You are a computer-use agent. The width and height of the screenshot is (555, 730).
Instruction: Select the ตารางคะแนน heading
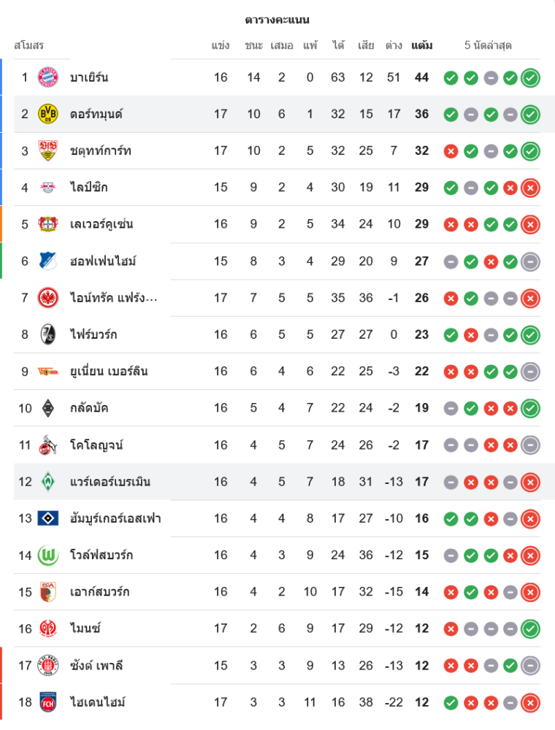277,20
